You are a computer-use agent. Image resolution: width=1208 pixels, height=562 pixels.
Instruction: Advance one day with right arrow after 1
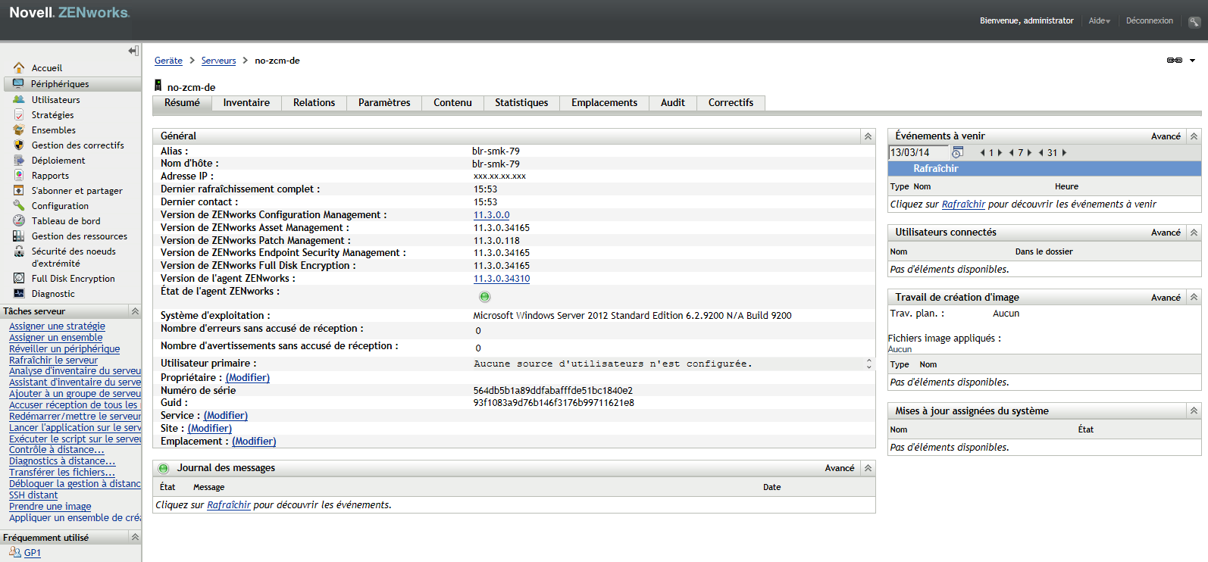(x=1000, y=153)
